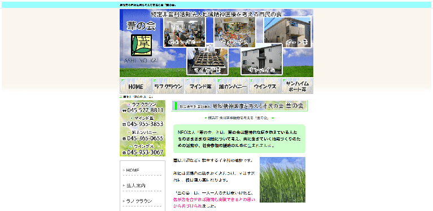Click the phone number 045-365-0655
This screenshot has height=211, width=433.
[x=145, y=138]
